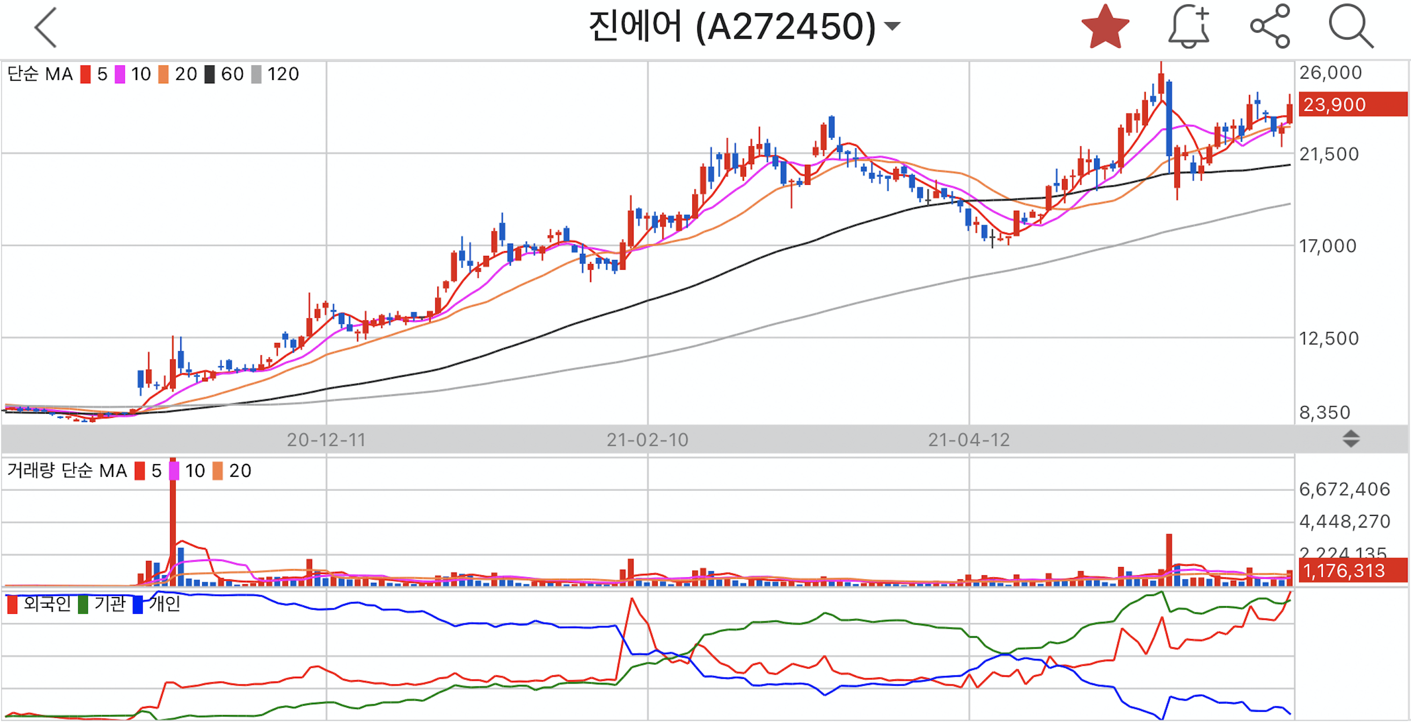
Task: Click the 21-02-10 date marker
Action: tap(647, 440)
